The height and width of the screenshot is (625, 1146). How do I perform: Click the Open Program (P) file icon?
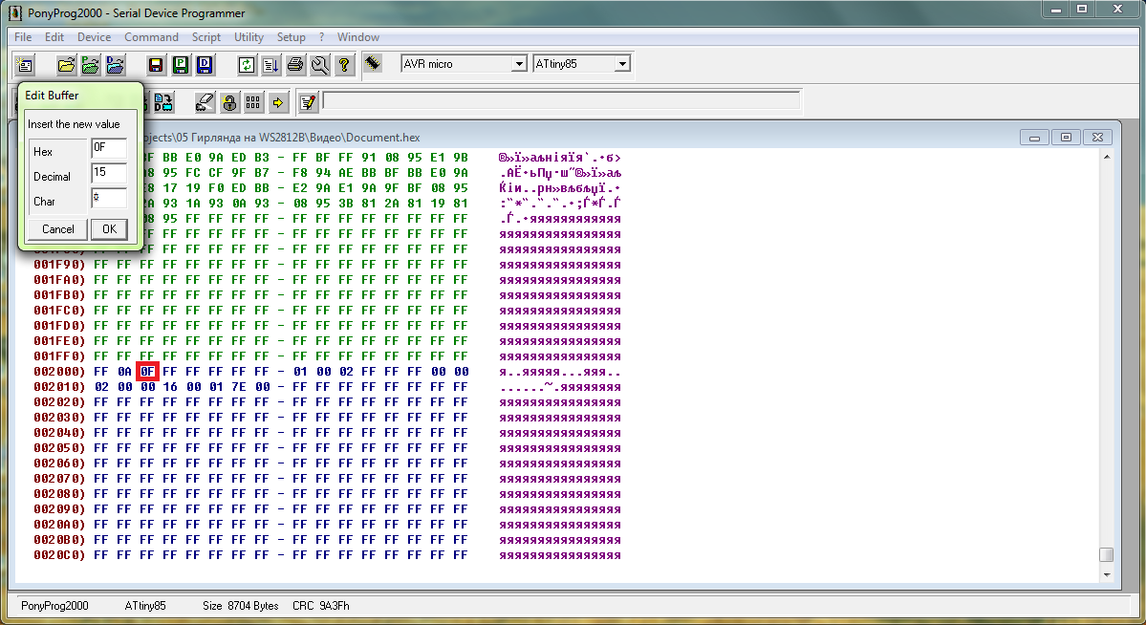(x=91, y=65)
